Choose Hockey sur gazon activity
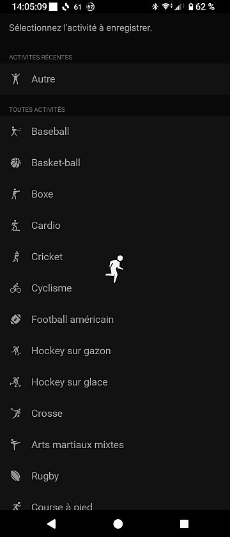Image resolution: width=230 pixels, height=537 pixels. (115, 351)
